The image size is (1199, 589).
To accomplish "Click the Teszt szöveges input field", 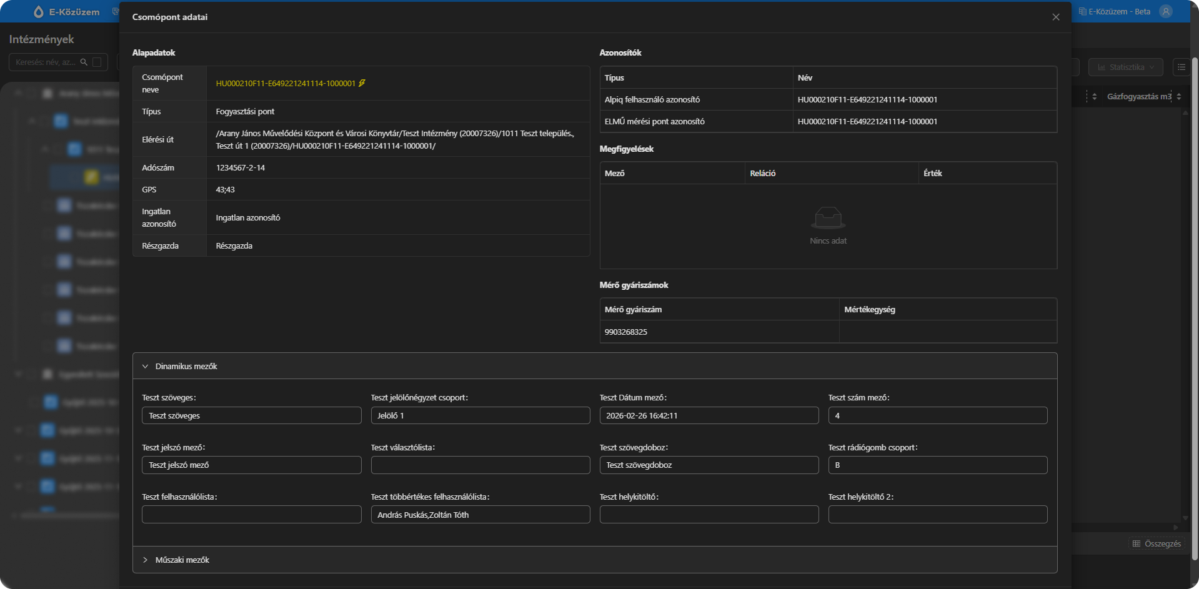I will click(251, 415).
